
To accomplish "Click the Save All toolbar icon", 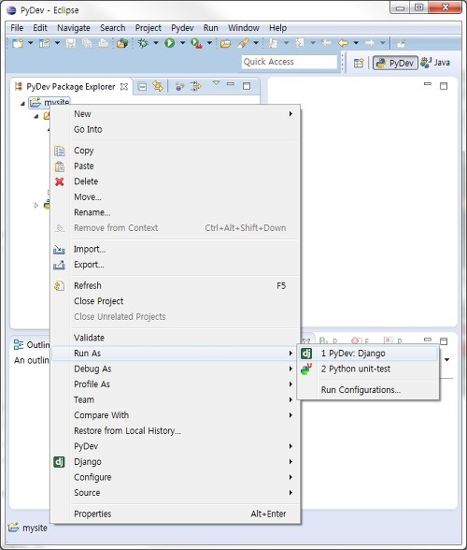I will (x=87, y=43).
